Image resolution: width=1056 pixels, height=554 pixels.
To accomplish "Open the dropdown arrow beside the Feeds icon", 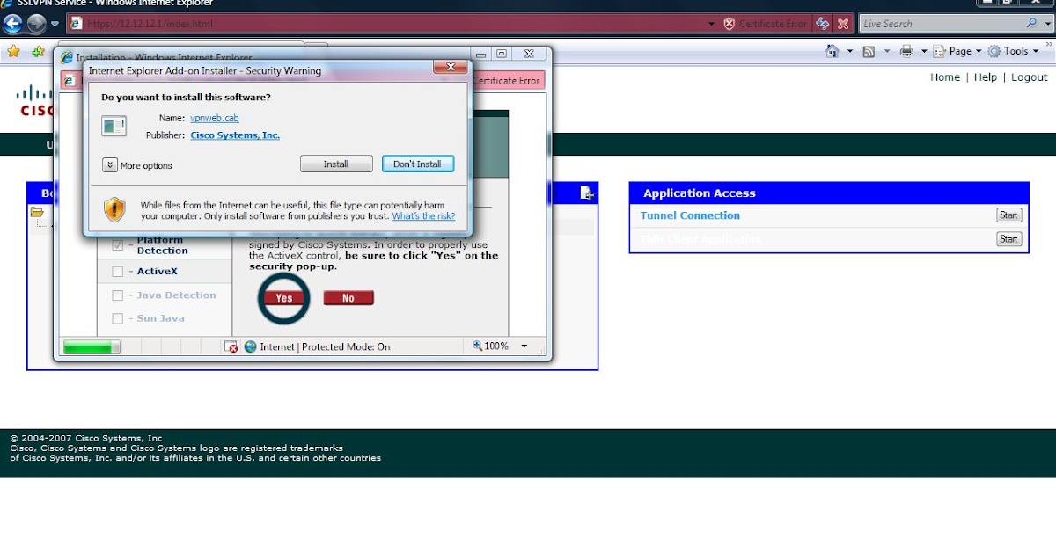I will pyautogui.click(x=887, y=52).
